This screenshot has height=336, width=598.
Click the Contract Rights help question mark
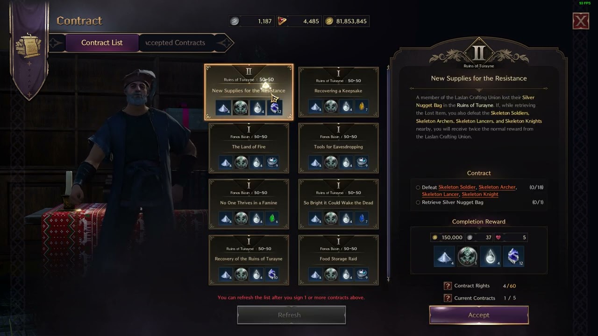click(x=448, y=286)
